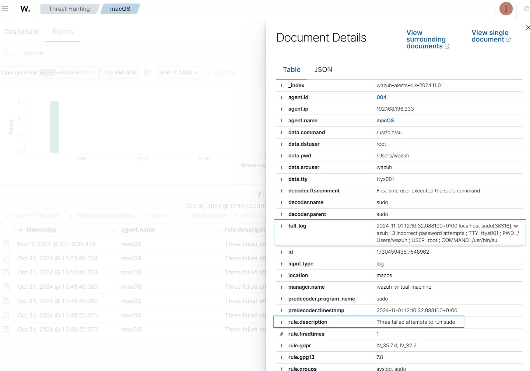Click field type icon for data.command
530x371 pixels.
(x=281, y=132)
